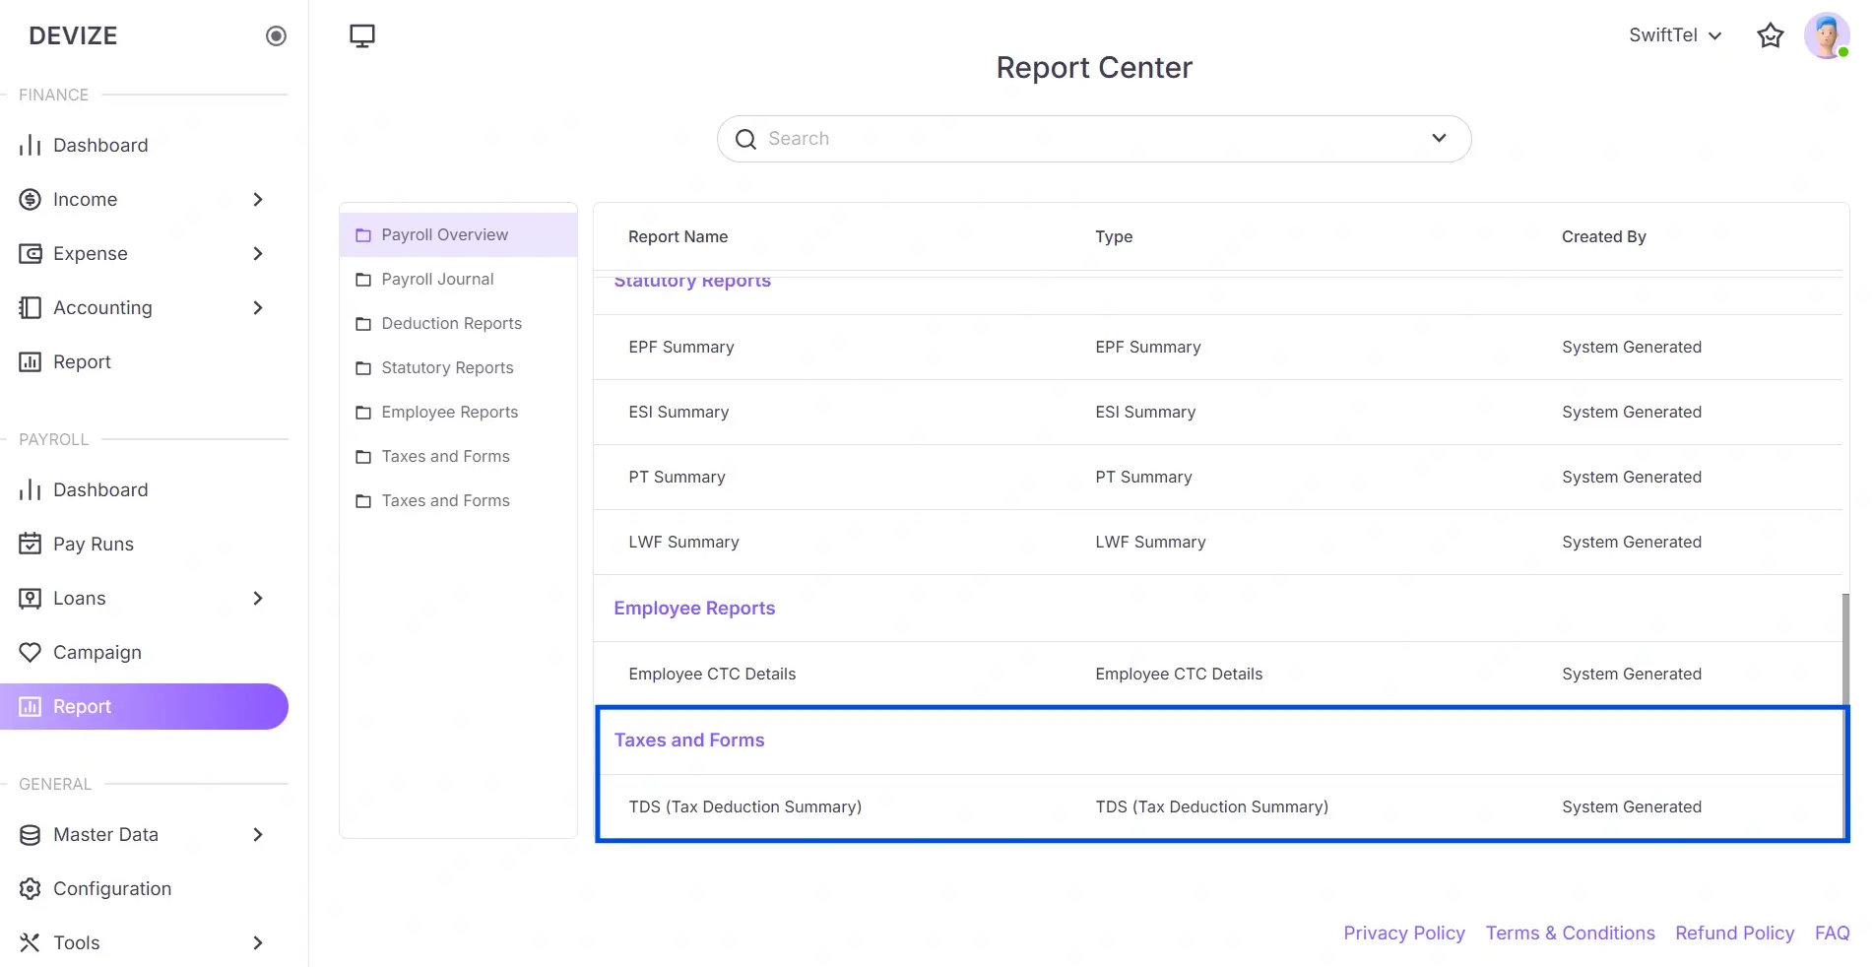Expand the Income submenu chevron
The width and height of the screenshot is (1873, 967).
coord(258,200)
